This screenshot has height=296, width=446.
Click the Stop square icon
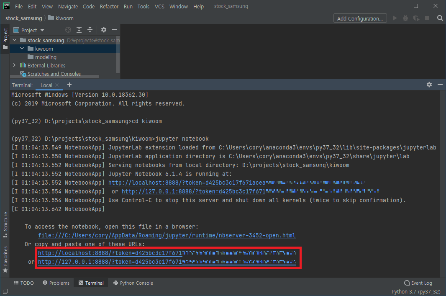(x=427, y=18)
